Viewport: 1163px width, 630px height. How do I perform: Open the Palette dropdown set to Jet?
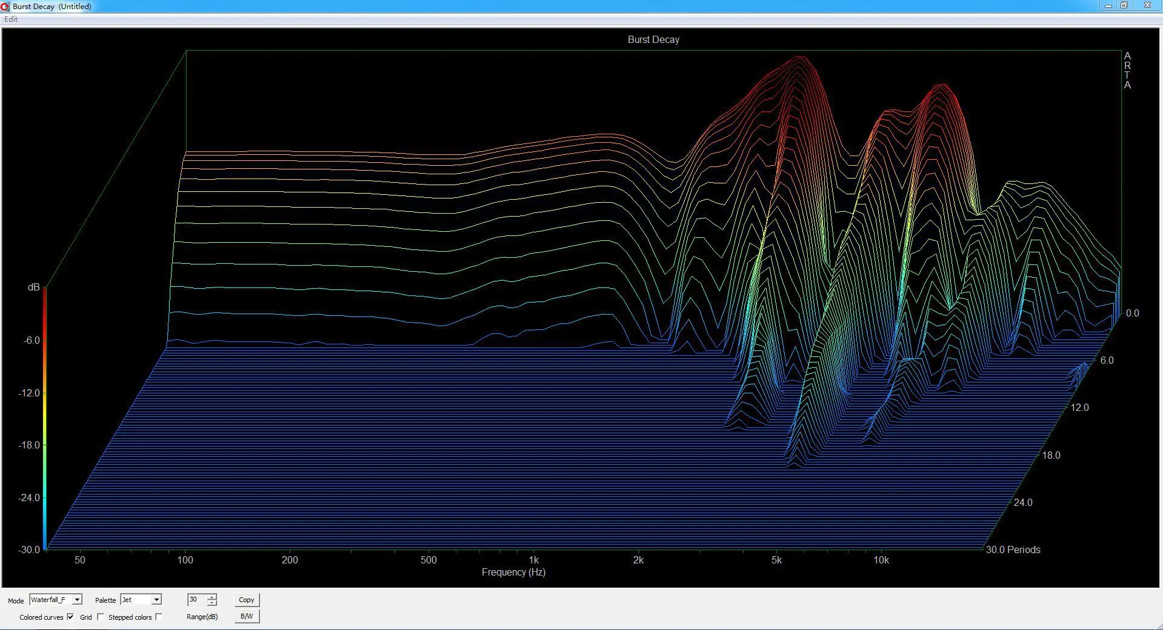click(156, 600)
